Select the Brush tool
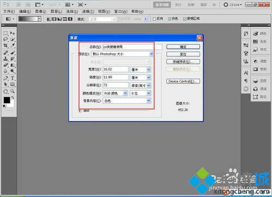 [13, 53]
